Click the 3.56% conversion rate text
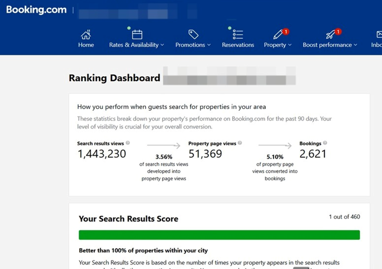 point(164,157)
